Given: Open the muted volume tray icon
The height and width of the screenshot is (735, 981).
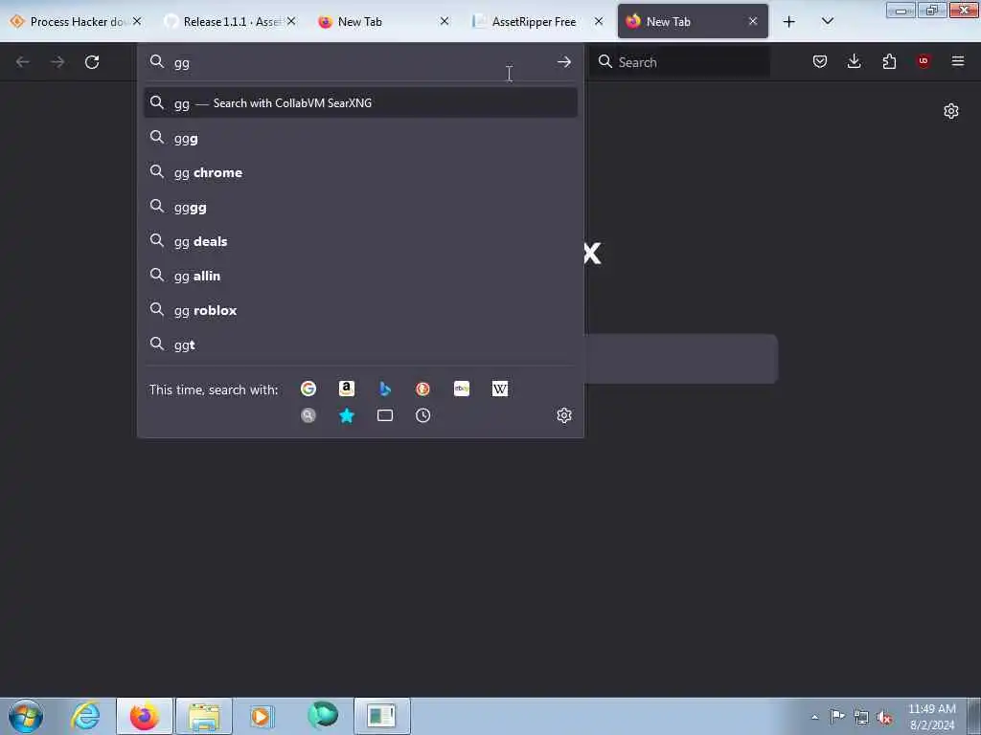Looking at the screenshot, I should [x=884, y=717].
